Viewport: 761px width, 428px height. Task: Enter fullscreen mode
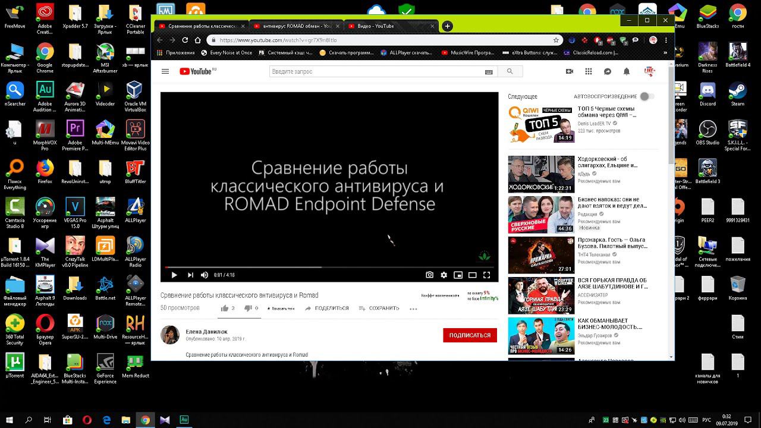pos(487,275)
